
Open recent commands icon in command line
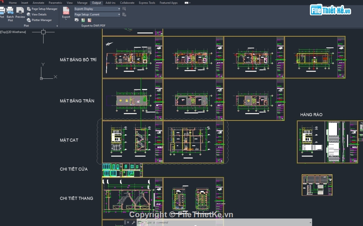(139, 223)
